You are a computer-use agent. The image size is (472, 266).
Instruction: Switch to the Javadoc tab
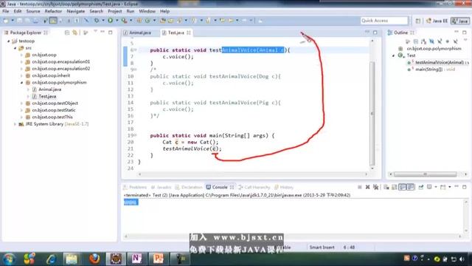161,187
